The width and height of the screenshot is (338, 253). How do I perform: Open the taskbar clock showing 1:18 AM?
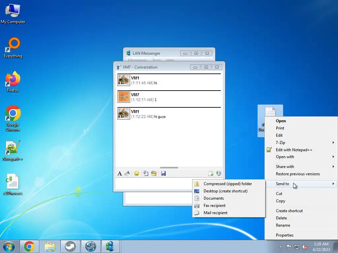tap(321, 246)
